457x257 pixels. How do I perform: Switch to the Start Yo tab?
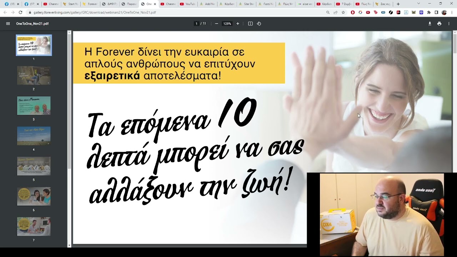(x=71, y=4)
